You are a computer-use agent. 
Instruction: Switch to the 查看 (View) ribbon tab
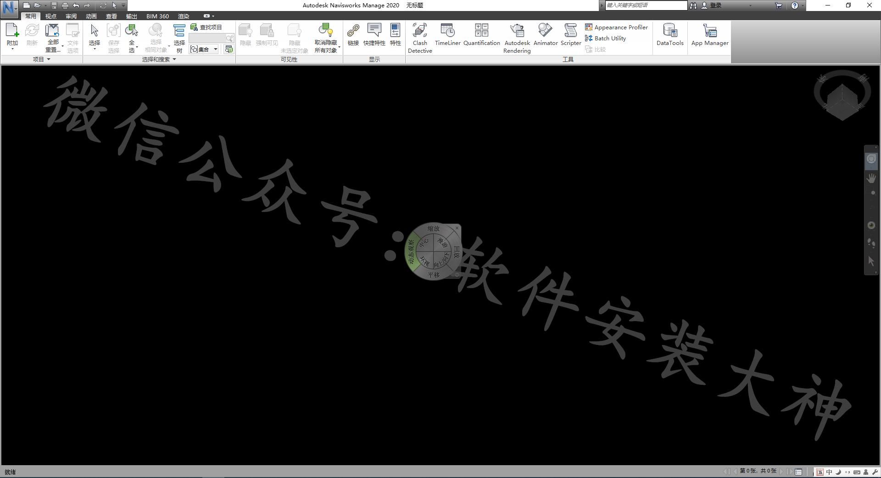[112, 16]
